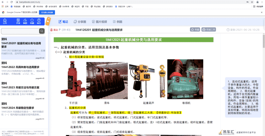Switch to the 分享圈 tab
This screenshot has height=136, width=265.
click(x=80, y=22)
